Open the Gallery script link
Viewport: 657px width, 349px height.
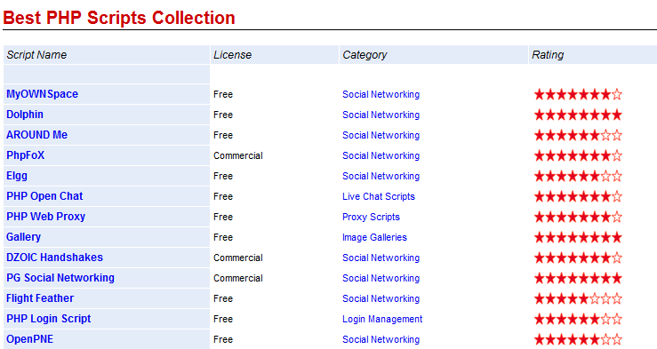(23, 237)
